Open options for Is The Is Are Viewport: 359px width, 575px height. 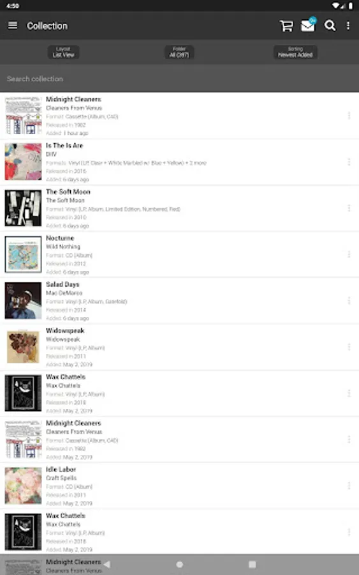(x=349, y=162)
